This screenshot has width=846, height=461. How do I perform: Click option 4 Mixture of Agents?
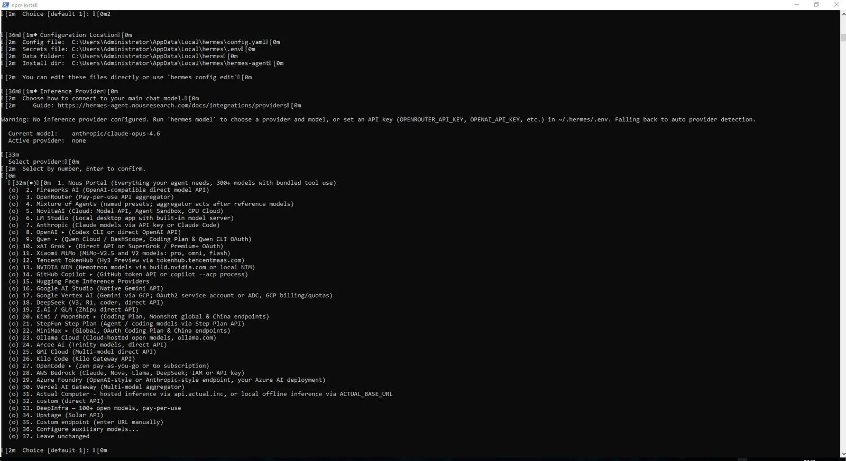click(151, 204)
